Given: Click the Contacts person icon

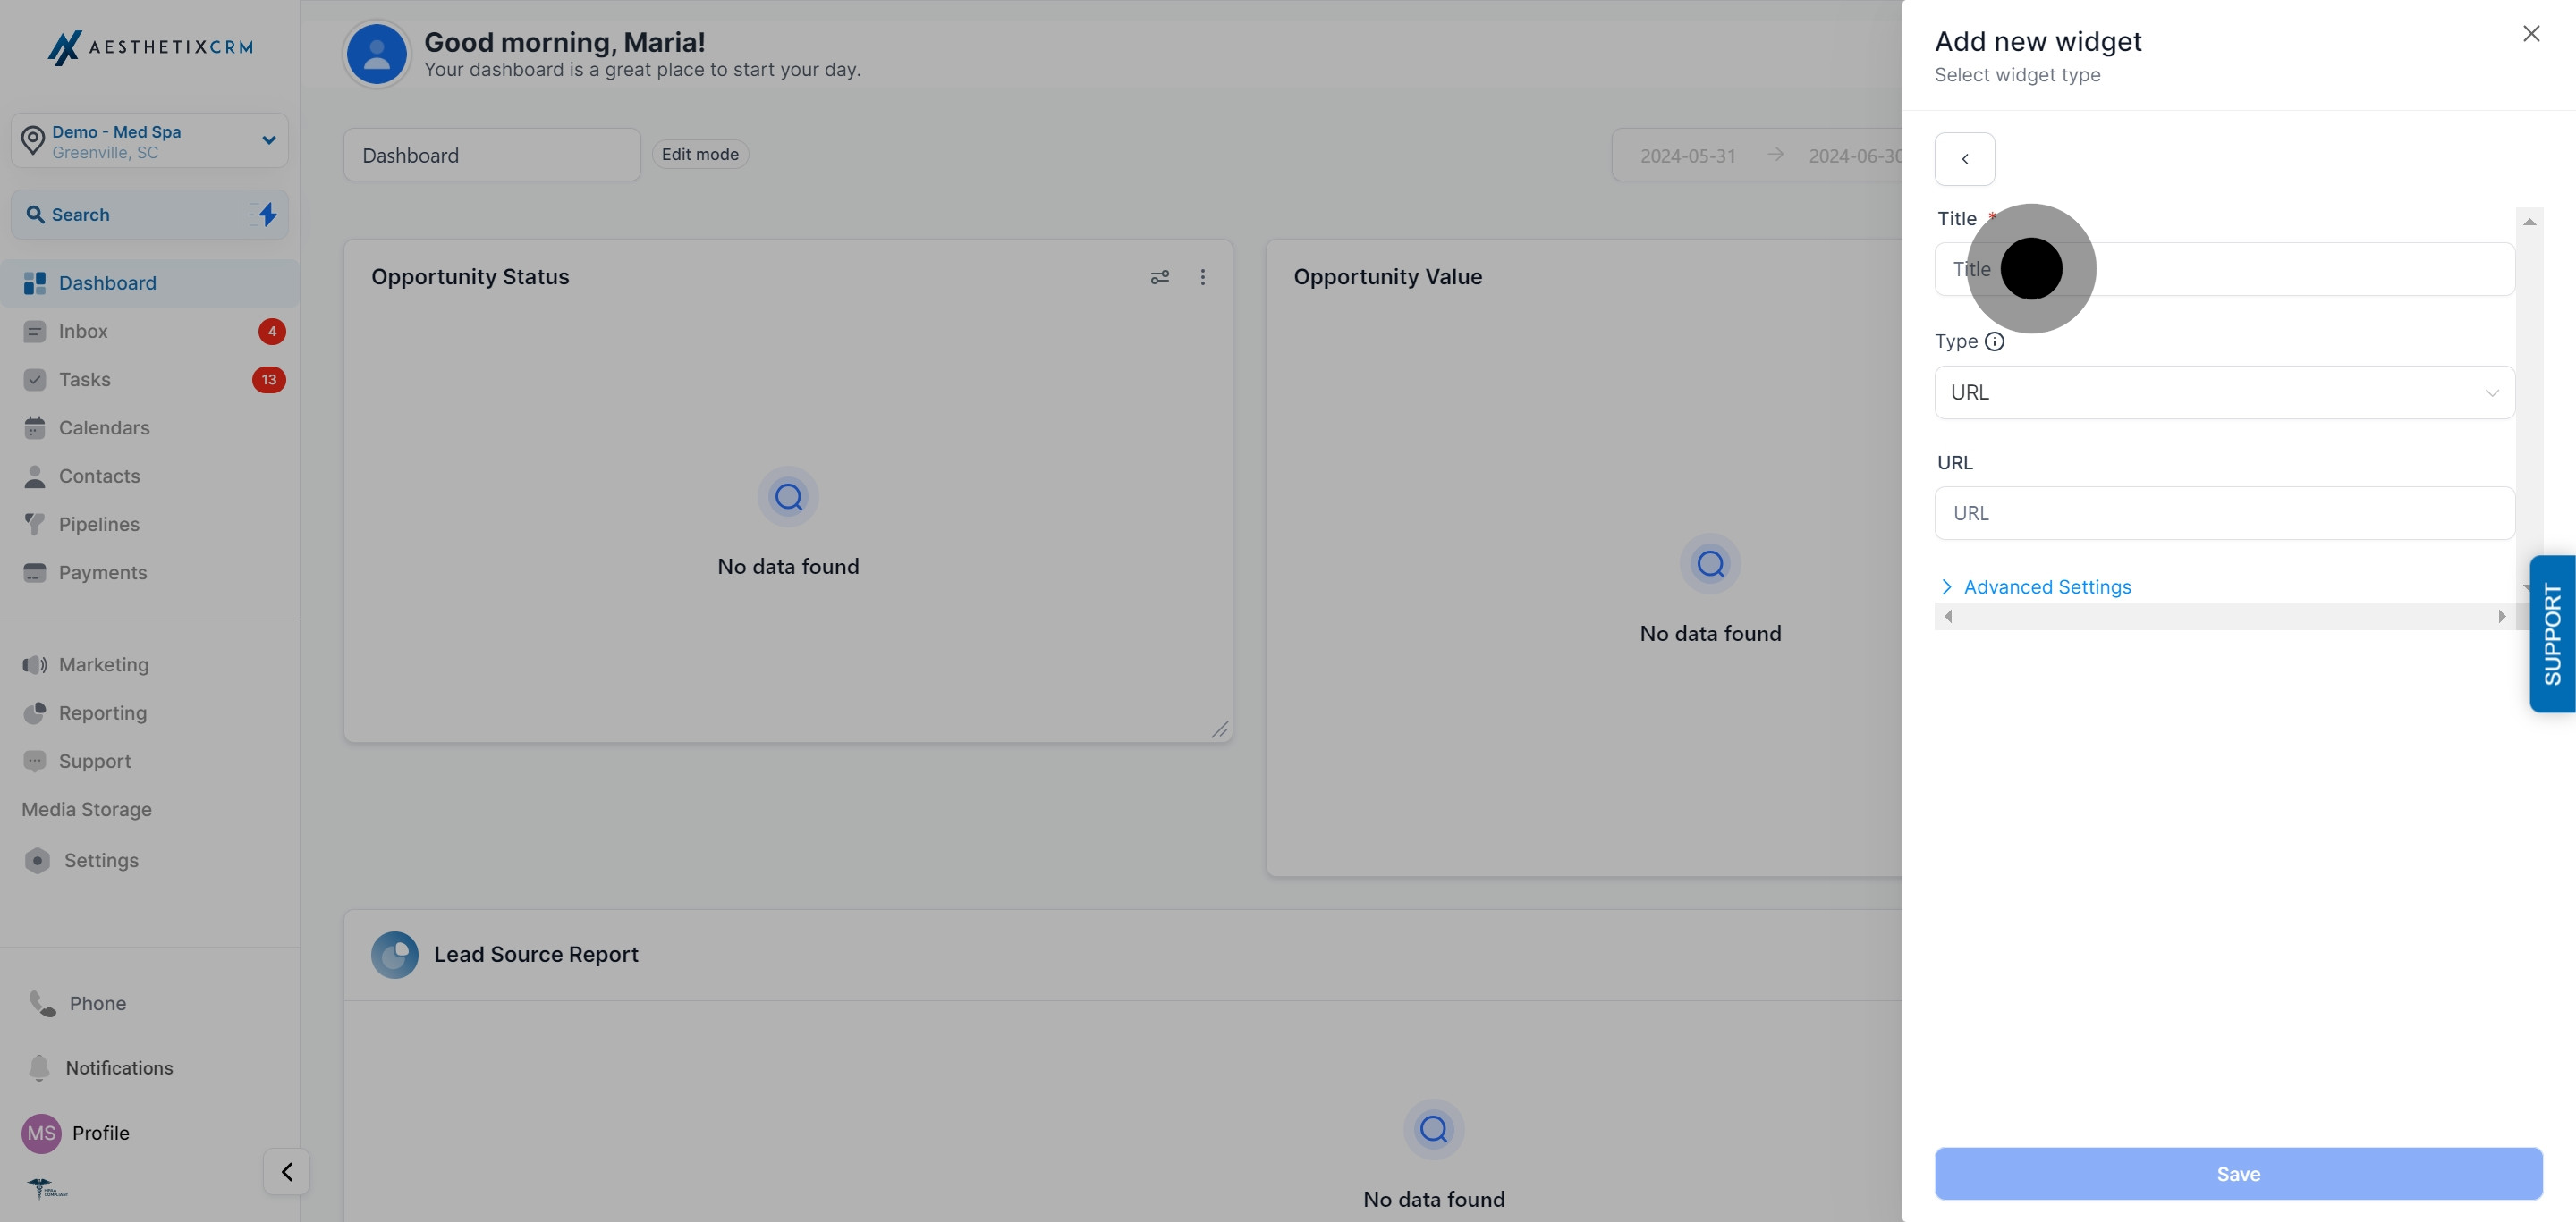Looking at the screenshot, I should pos(34,476).
